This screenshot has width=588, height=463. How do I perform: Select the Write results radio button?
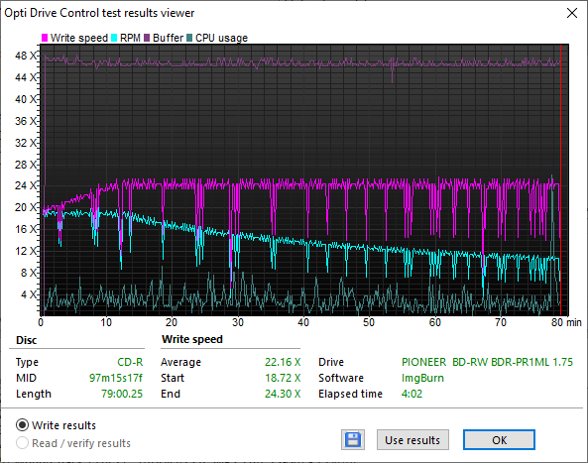coord(22,425)
